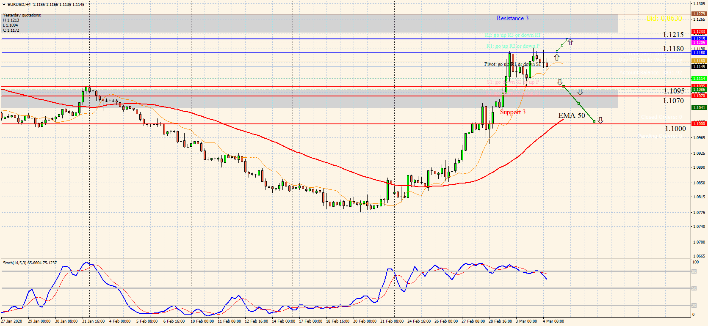Click yesterday's close value 'C 1.1172'
The width and height of the screenshot is (708, 326).
[x=11, y=30]
